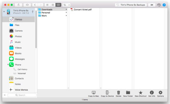Click Copy to Device button
The width and height of the screenshot is (170, 104).
pos(107,94)
